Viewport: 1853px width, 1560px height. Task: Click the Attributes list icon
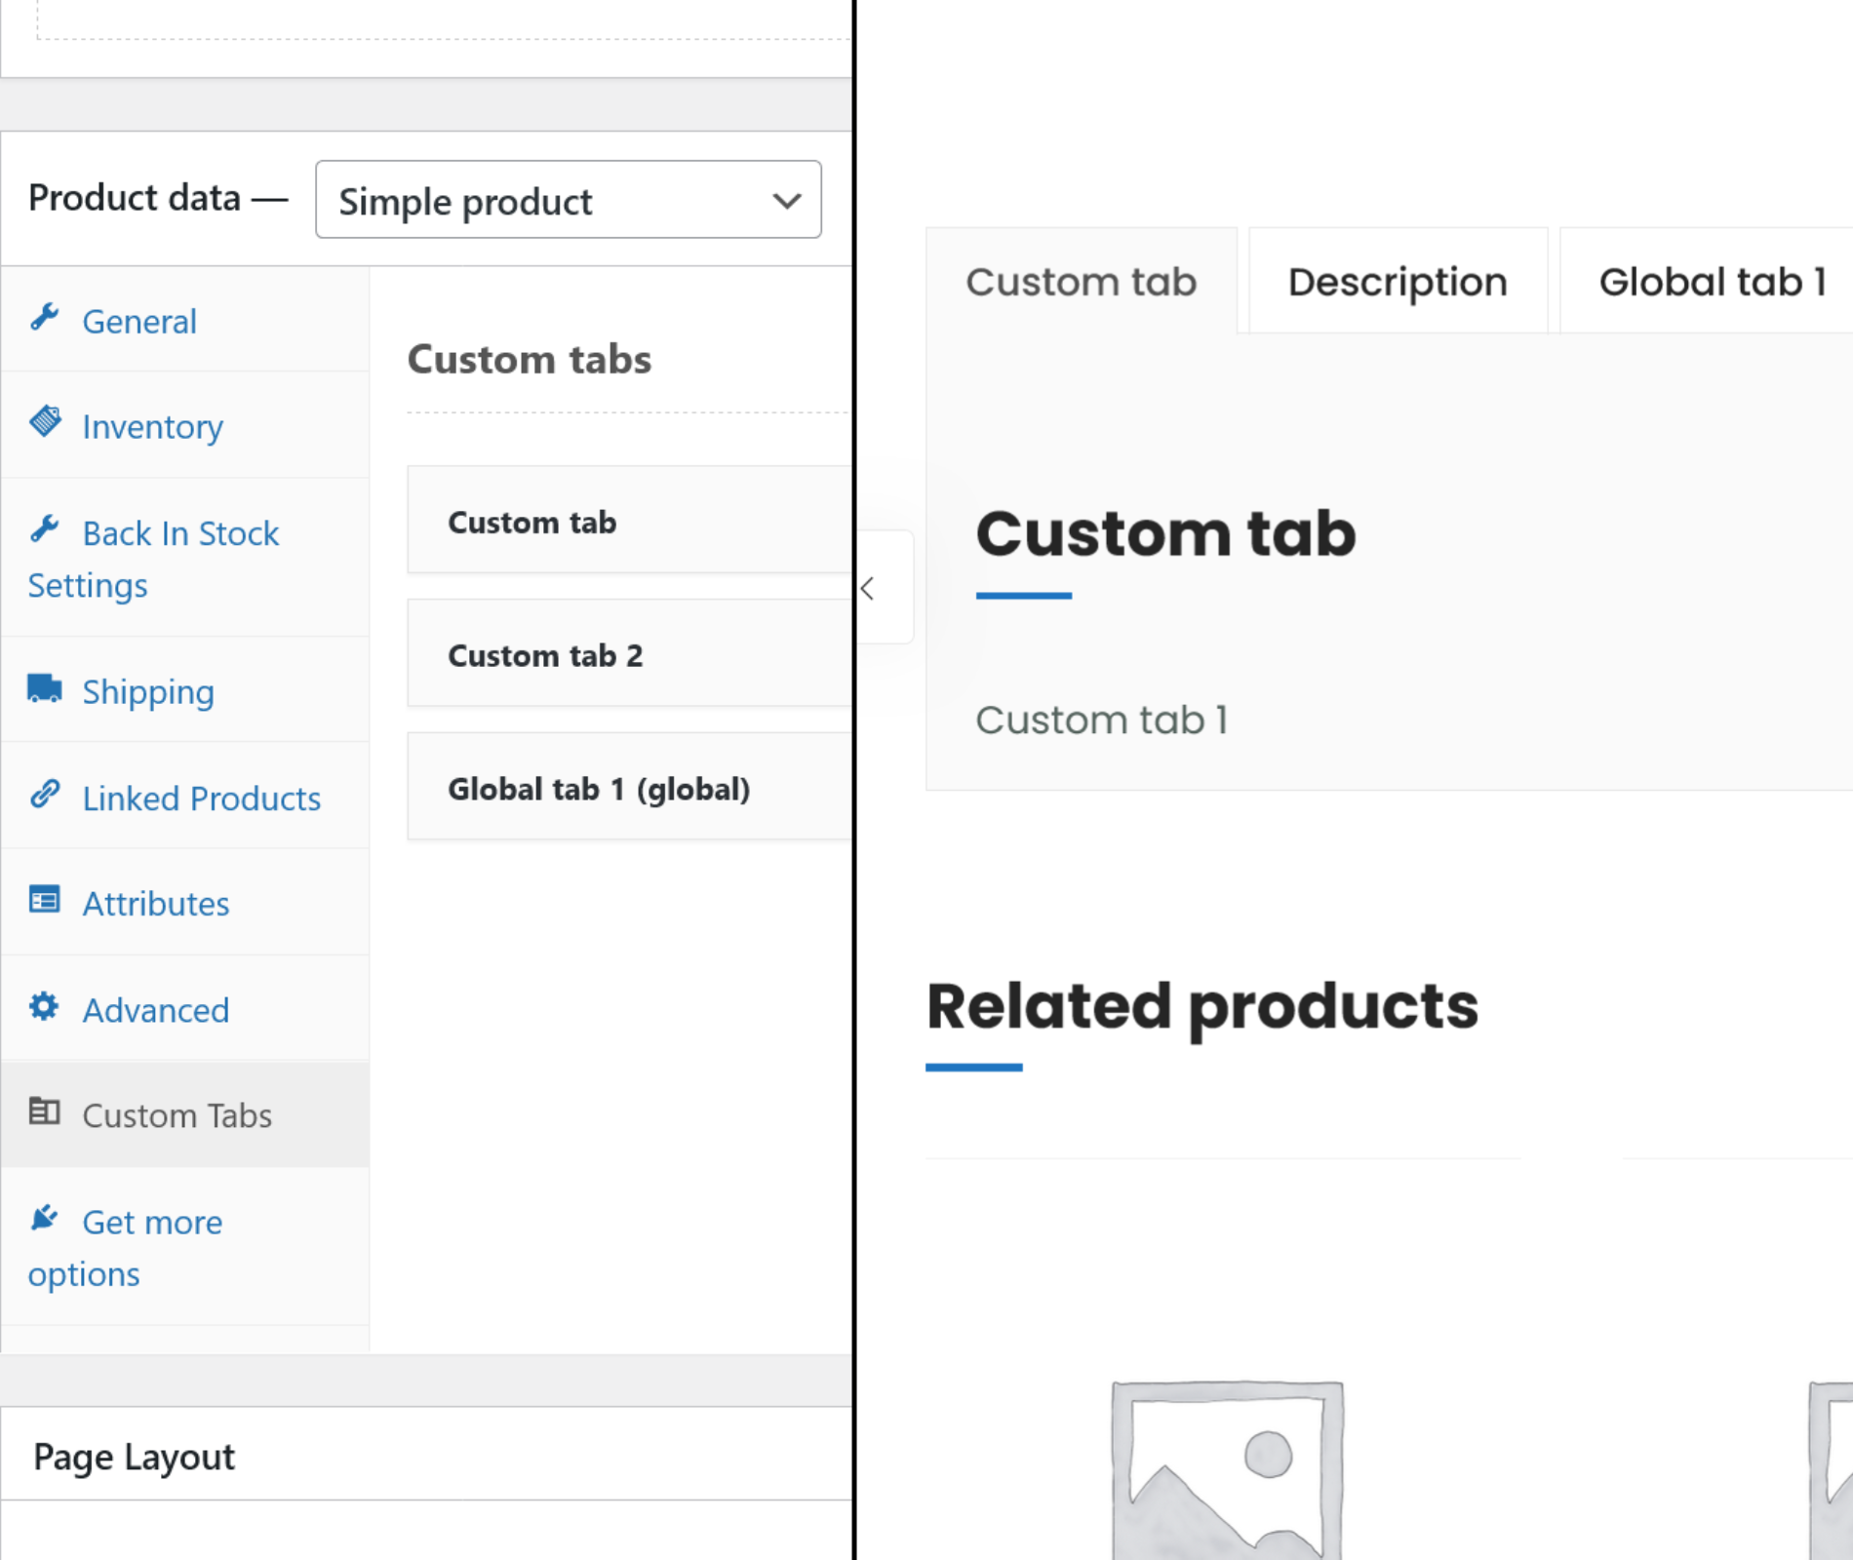[45, 900]
